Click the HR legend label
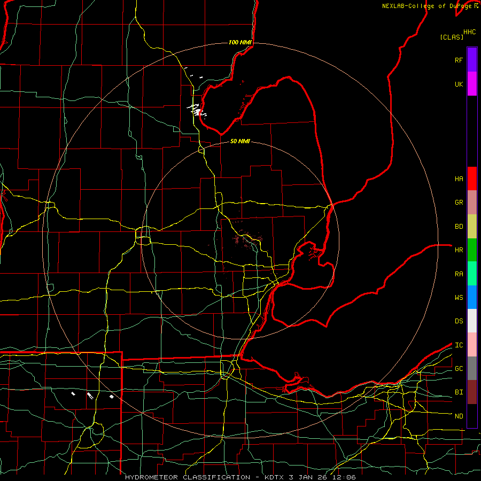481x481 pixels. point(459,250)
